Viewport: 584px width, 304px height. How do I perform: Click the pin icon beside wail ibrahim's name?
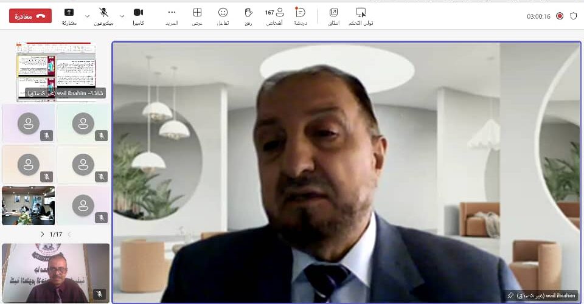coord(510,295)
